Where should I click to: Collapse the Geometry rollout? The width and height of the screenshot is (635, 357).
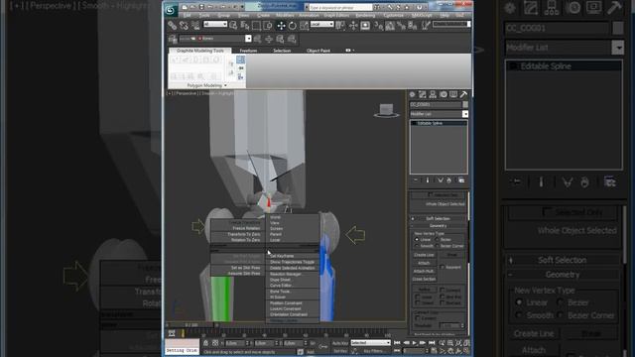click(439, 225)
